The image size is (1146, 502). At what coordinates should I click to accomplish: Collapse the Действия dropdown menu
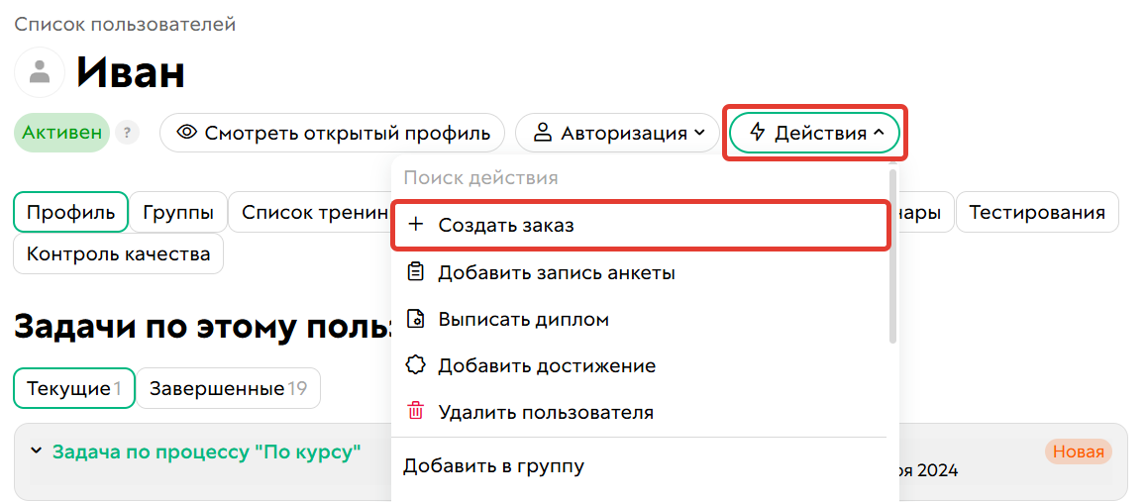(x=814, y=133)
